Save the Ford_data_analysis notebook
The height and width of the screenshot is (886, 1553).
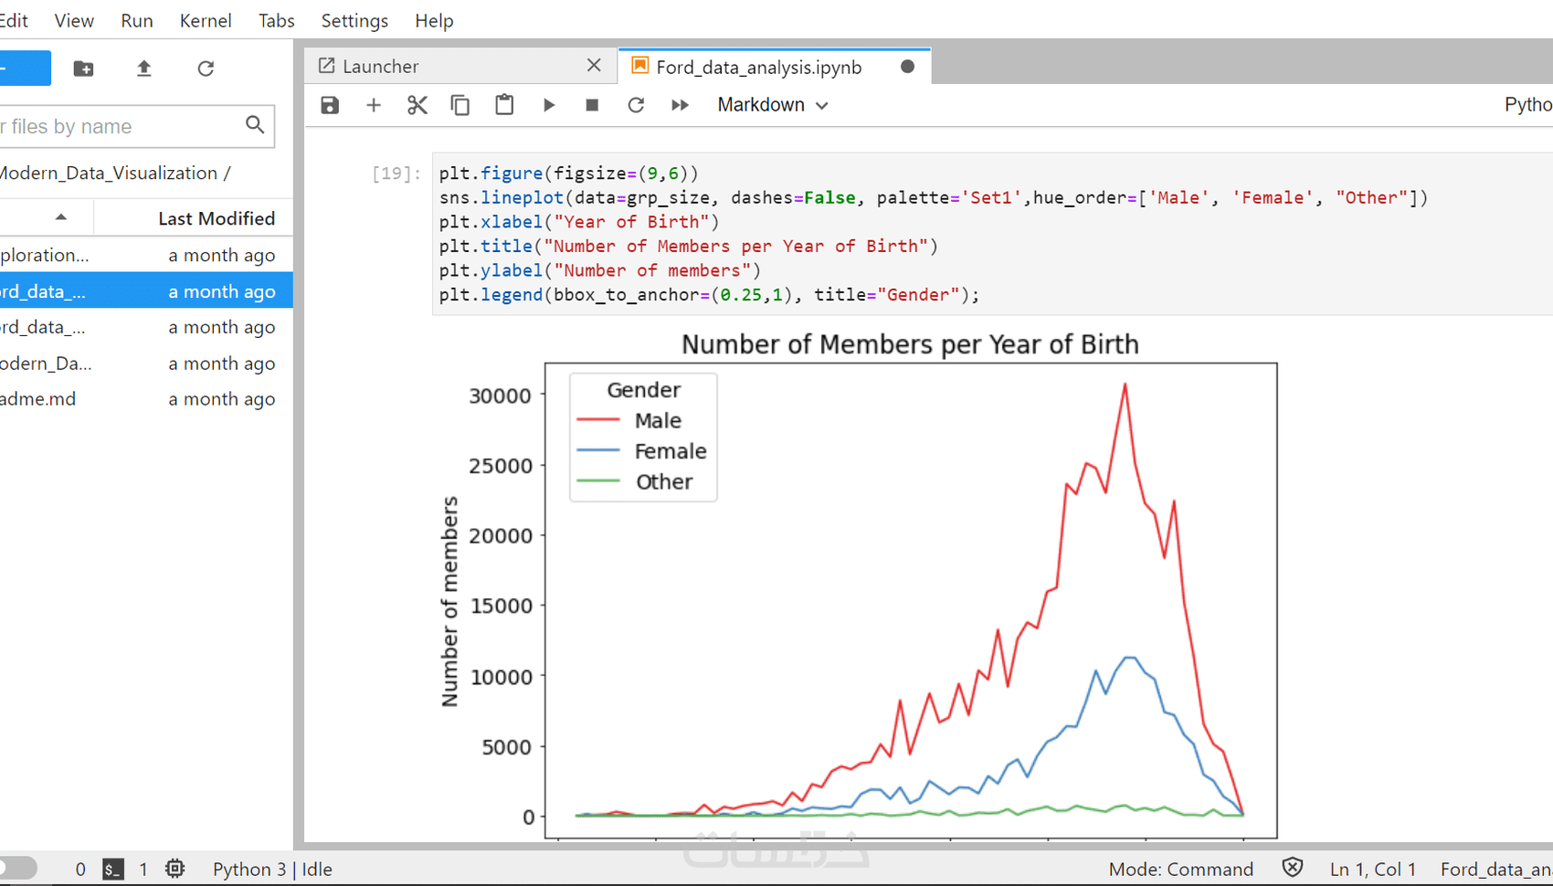(329, 104)
